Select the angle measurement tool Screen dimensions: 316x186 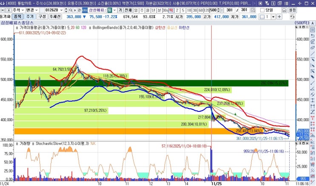point(312,89)
